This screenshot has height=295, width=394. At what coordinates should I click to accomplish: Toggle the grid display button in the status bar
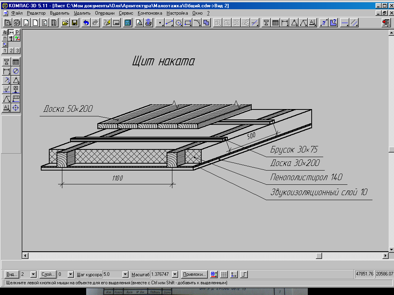click(224, 274)
